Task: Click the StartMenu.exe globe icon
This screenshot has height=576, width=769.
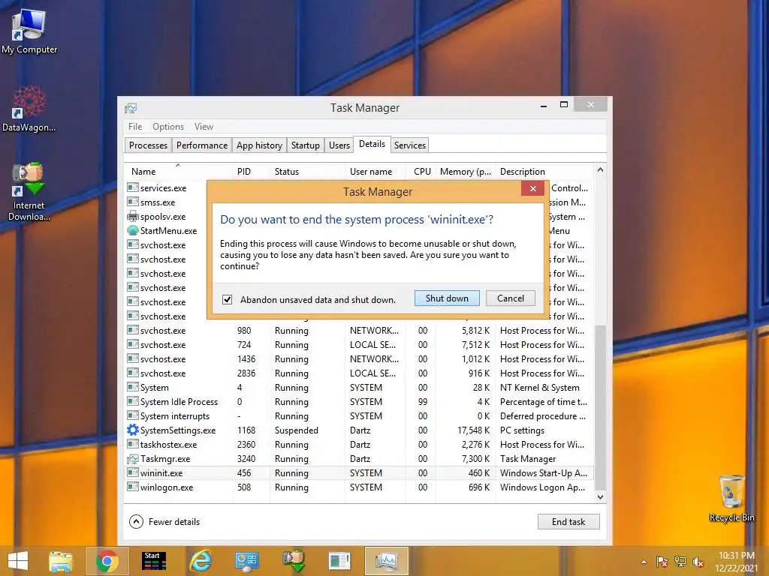Action: 132,230
